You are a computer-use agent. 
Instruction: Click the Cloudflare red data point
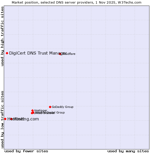coord(60,54)
